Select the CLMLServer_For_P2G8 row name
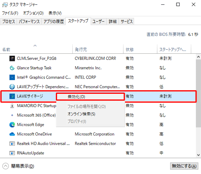The image size is (201, 174). pos(37,59)
